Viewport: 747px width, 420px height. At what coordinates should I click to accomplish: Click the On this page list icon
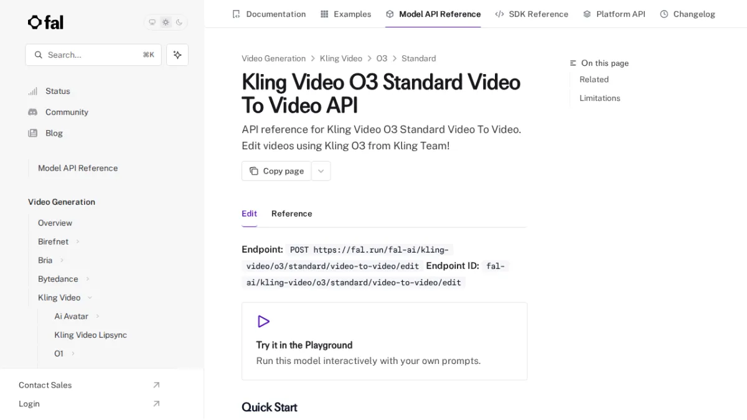573,63
